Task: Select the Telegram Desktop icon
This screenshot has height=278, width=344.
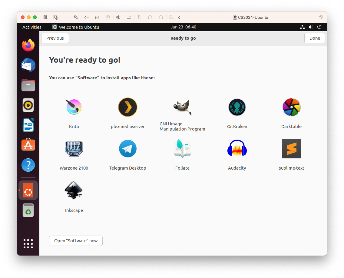Action: click(x=127, y=149)
